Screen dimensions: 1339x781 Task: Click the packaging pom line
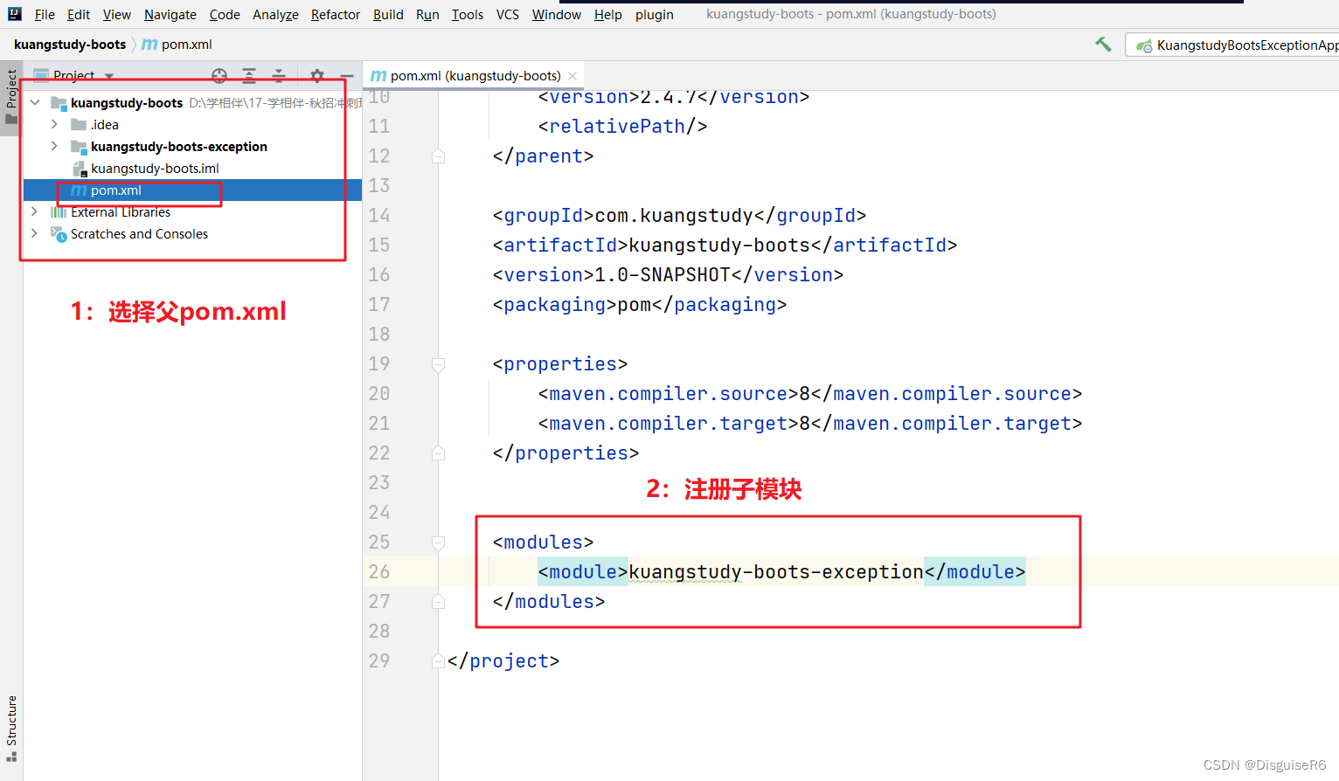[x=640, y=305]
